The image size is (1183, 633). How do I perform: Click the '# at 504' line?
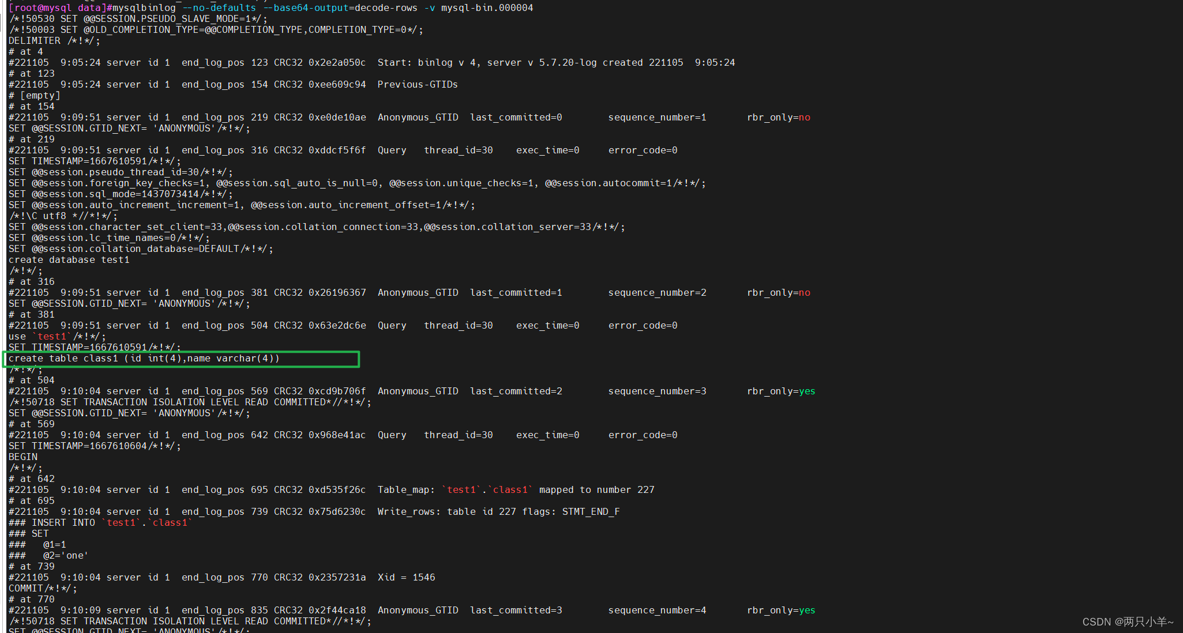(x=31, y=380)
